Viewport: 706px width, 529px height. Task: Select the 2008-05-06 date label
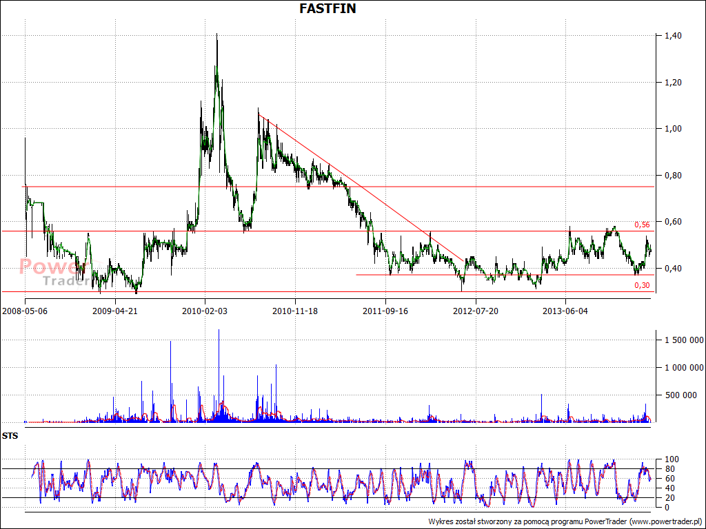[25, 311]
